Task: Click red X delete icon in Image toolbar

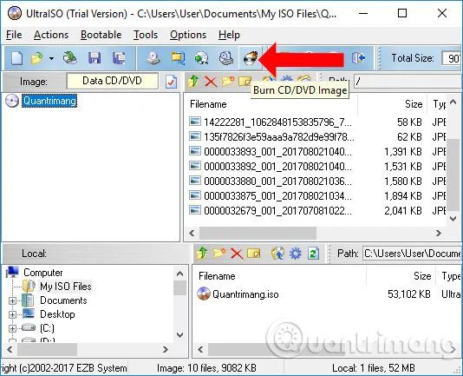Action: click(x=211, y=82)
